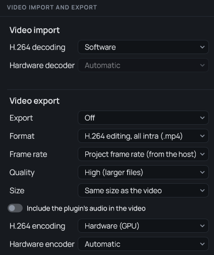Screen dimensions: 214x255
Task: Open the Export dropdown set to Off
Action: pyautogui.click(x=143, y=118)
